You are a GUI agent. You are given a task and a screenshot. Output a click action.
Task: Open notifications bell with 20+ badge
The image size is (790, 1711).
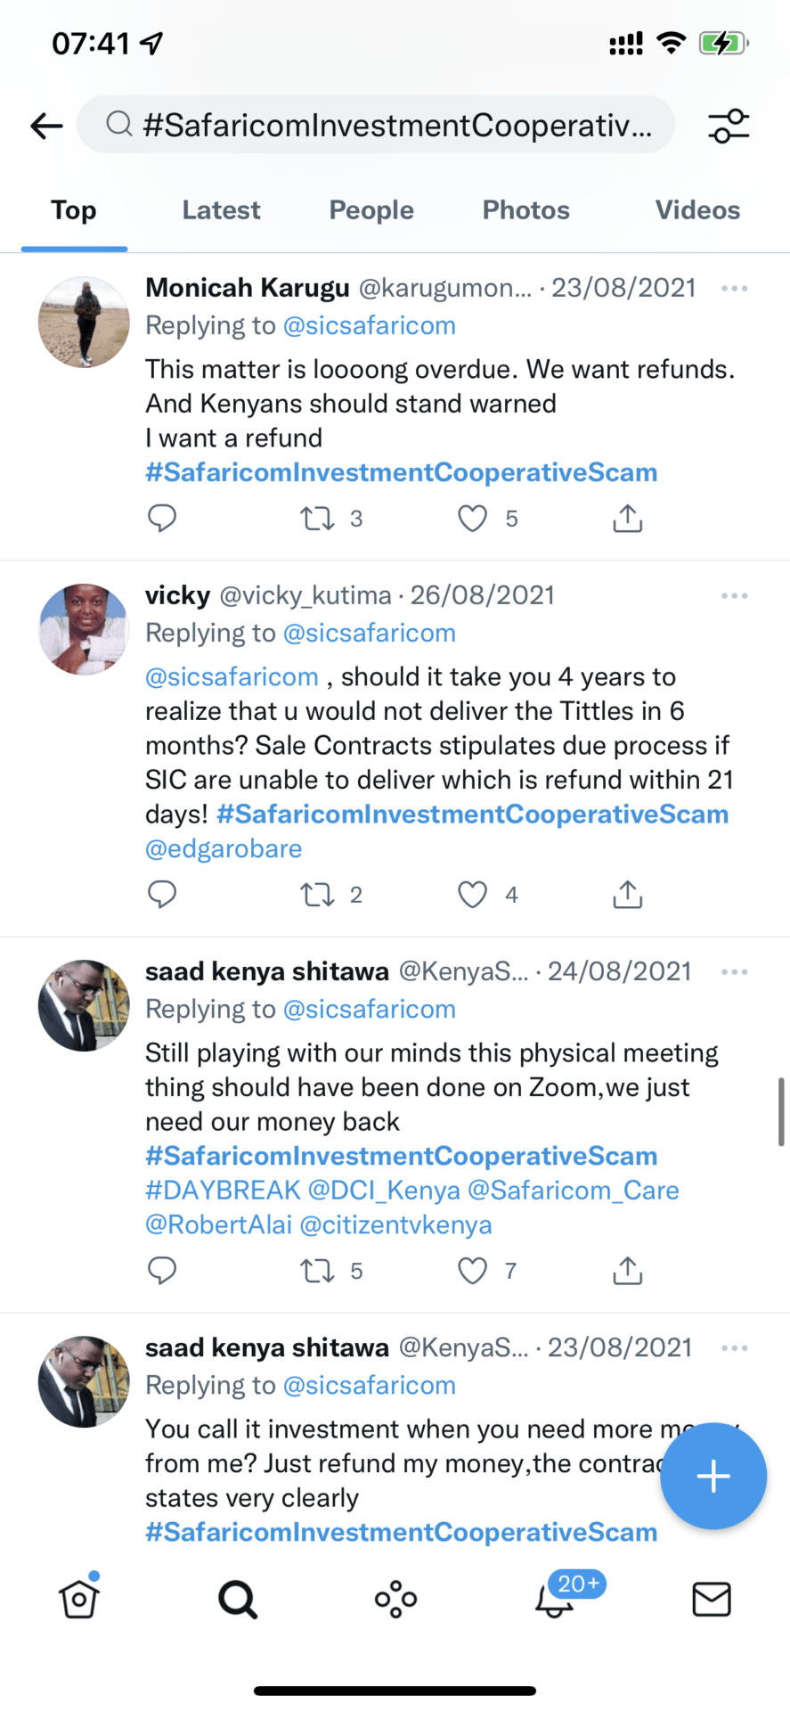[555, 1599]
